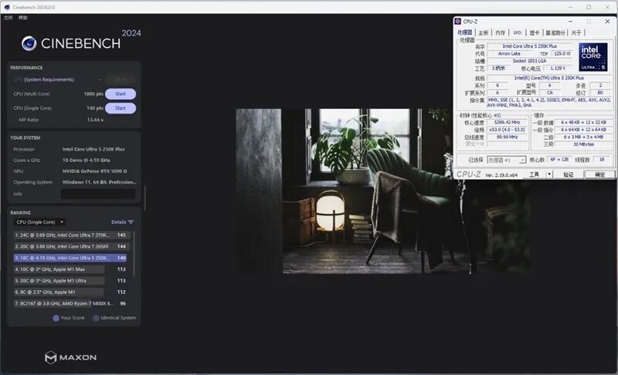This screenshot has height=375, width=618.
Task: Click the 验证 button in CPU-Z
Action: tap(569, 175)
